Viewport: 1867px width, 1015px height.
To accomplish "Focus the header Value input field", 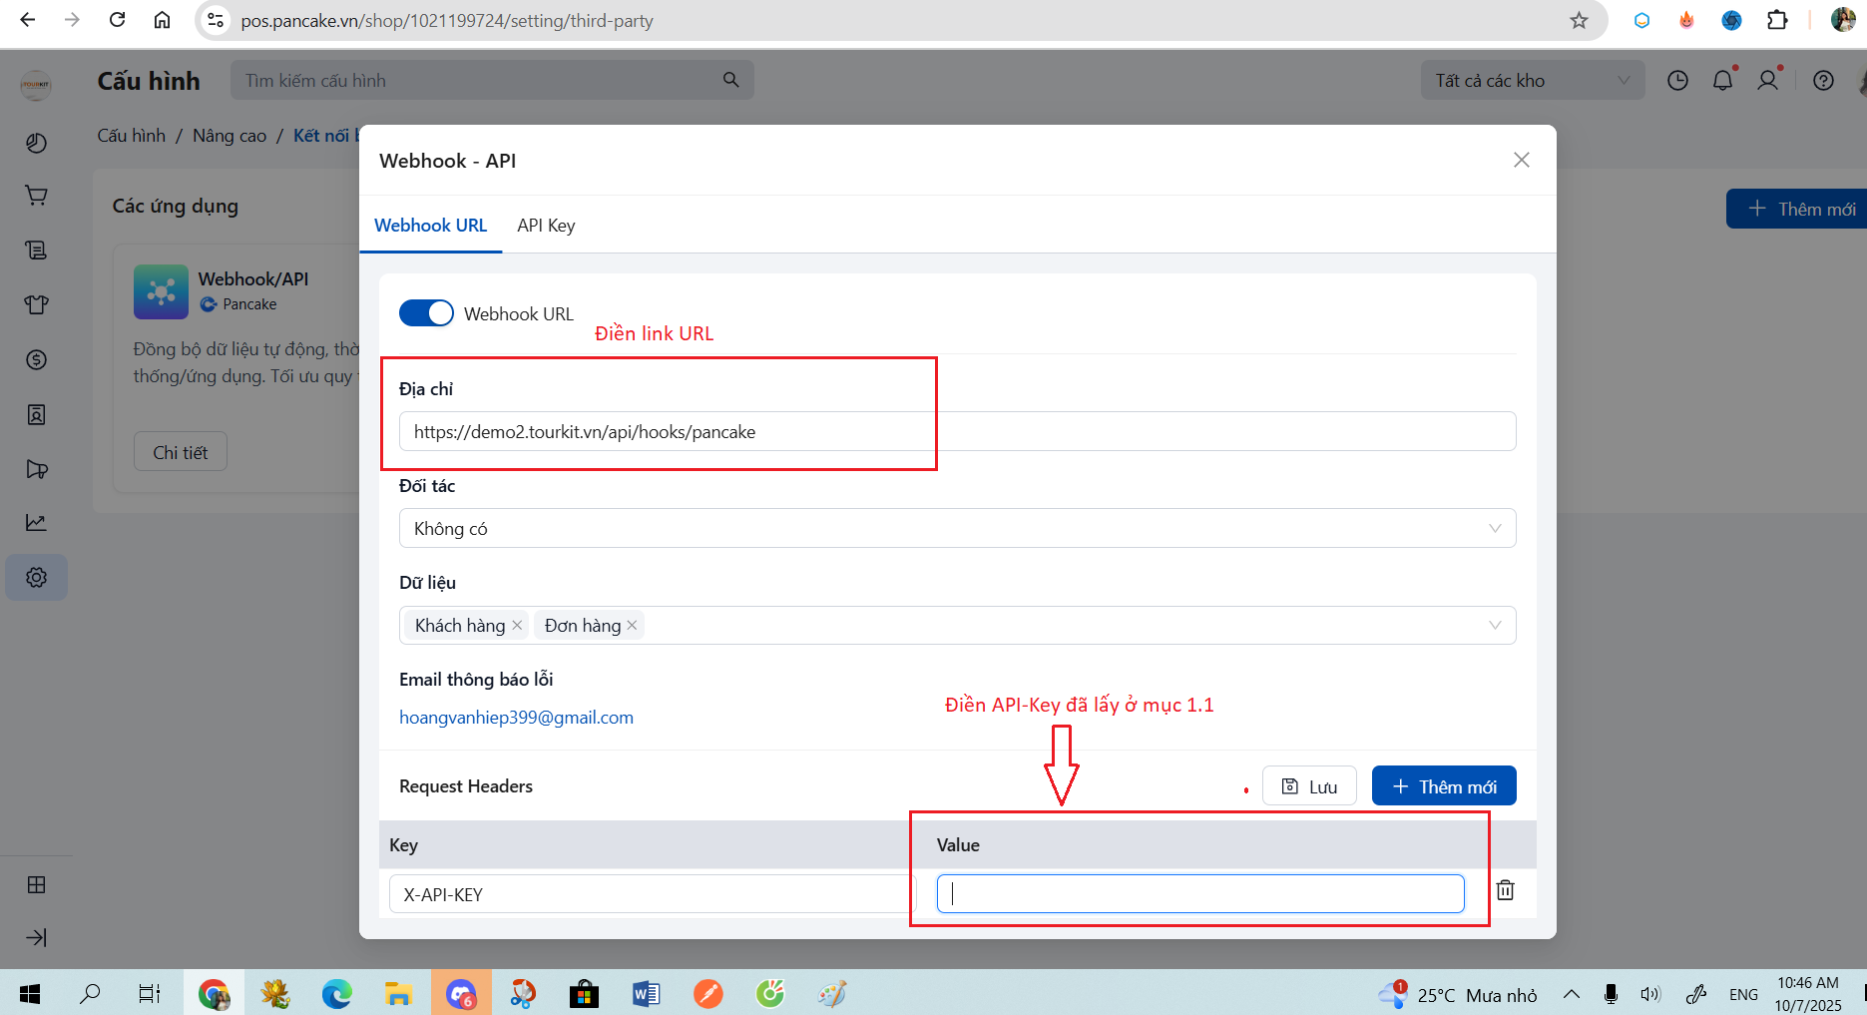I will click(x=1199, y=894).
